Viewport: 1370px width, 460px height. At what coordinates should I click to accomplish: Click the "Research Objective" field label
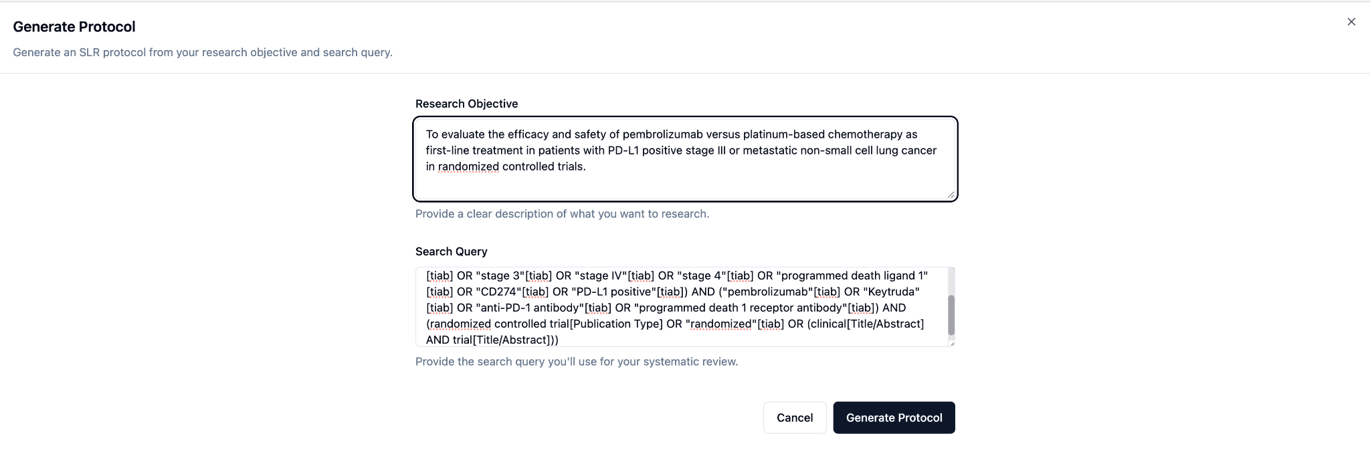466,104
